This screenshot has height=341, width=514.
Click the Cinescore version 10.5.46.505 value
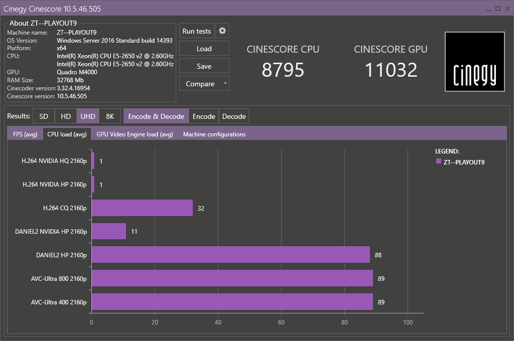72,96
